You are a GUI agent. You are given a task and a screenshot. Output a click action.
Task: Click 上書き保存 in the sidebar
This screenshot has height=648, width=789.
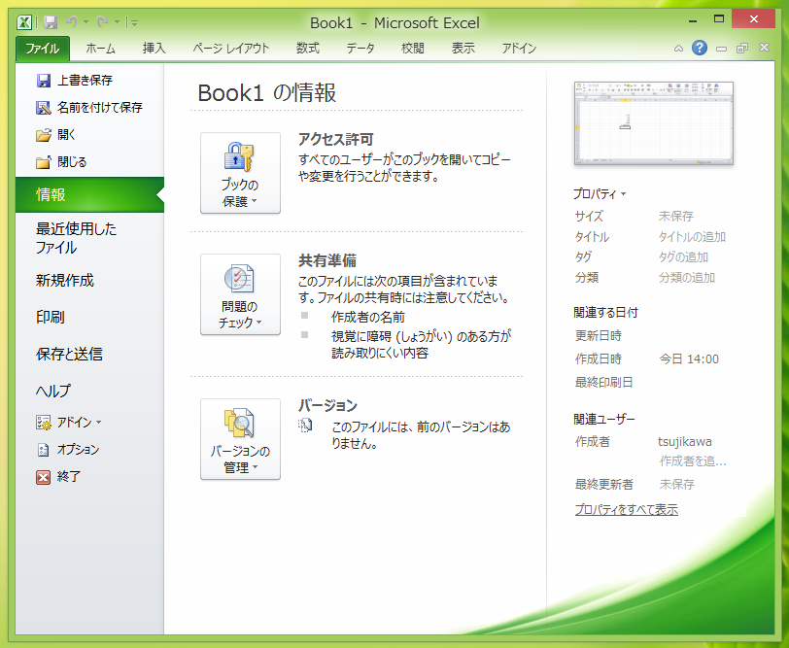[x=84, y=81]
